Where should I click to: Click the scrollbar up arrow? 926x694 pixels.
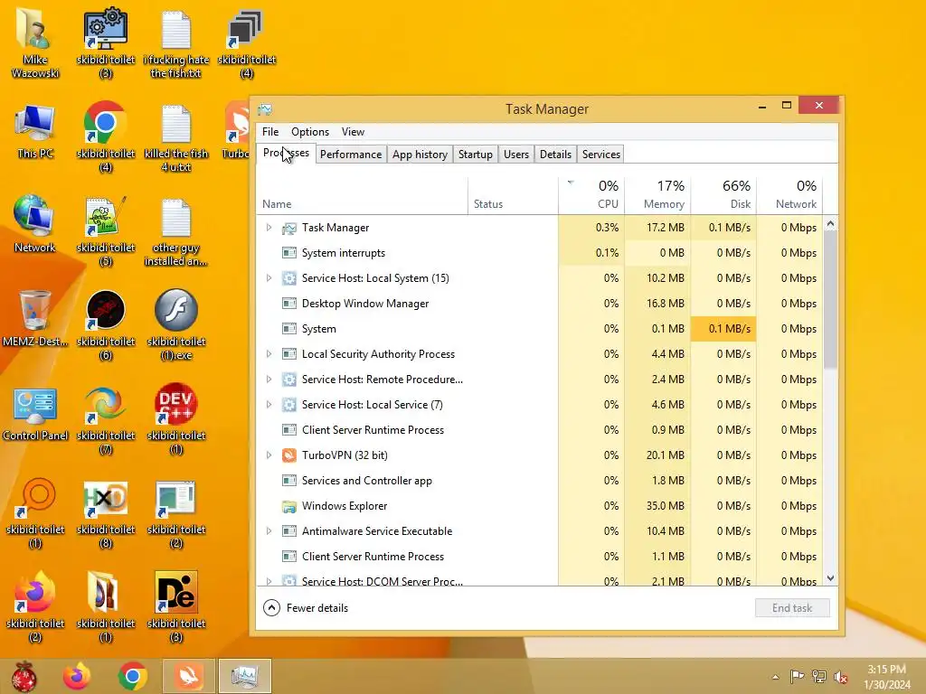830,224
